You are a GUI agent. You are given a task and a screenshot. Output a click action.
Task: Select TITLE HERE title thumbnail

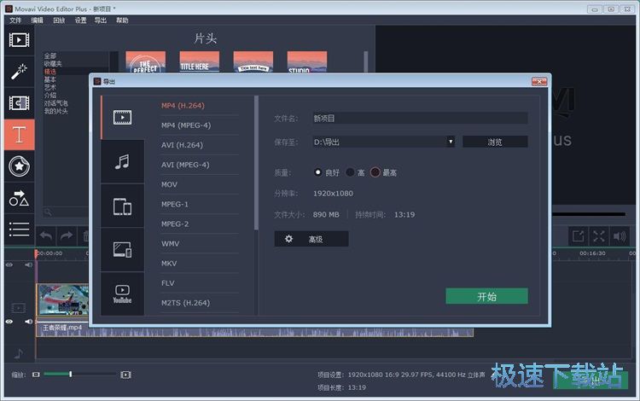click(x=200, y=61)
